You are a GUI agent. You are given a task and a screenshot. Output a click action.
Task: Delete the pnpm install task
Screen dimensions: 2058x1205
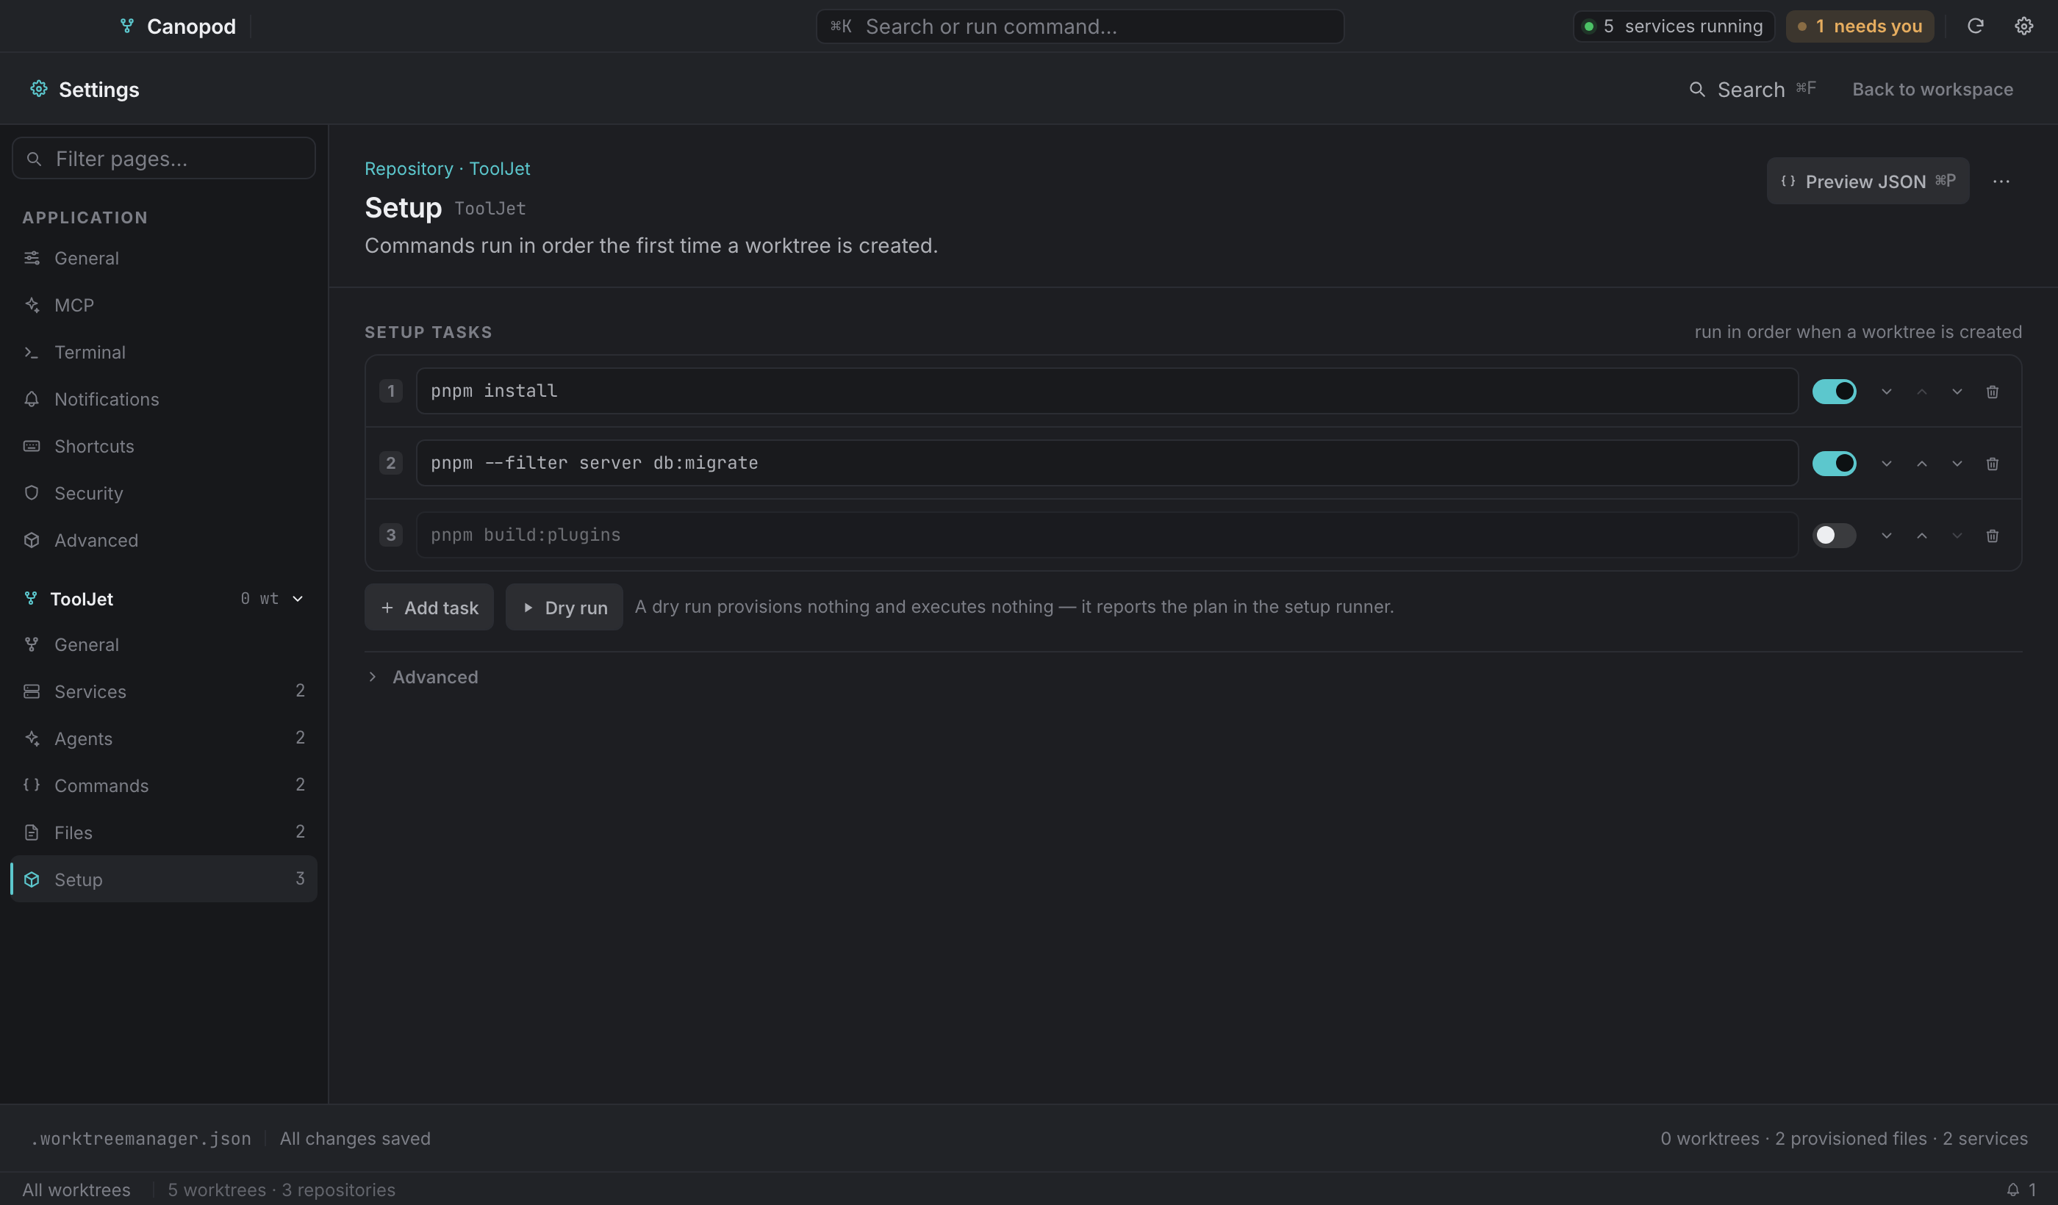[x=1992, y=391]
